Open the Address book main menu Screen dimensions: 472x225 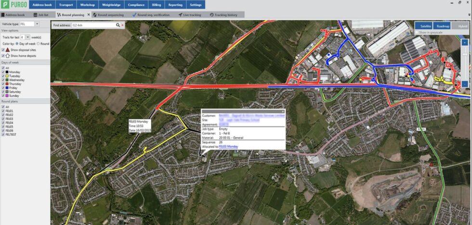(42, 5)
